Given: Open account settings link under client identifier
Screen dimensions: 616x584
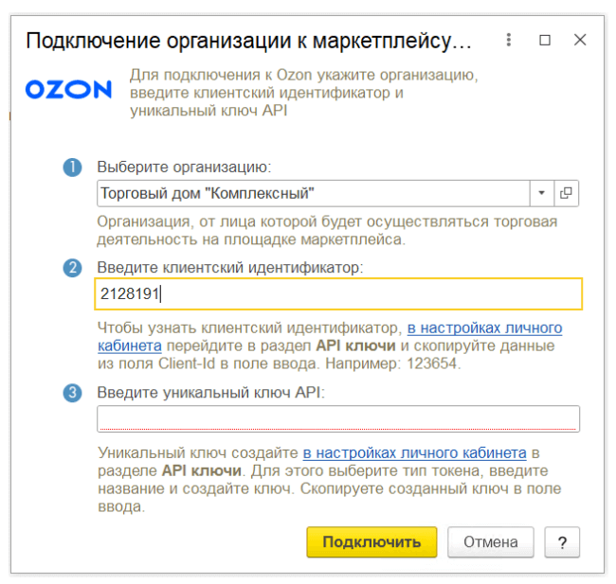Looking at the screenshot, I should pos(484,328).
